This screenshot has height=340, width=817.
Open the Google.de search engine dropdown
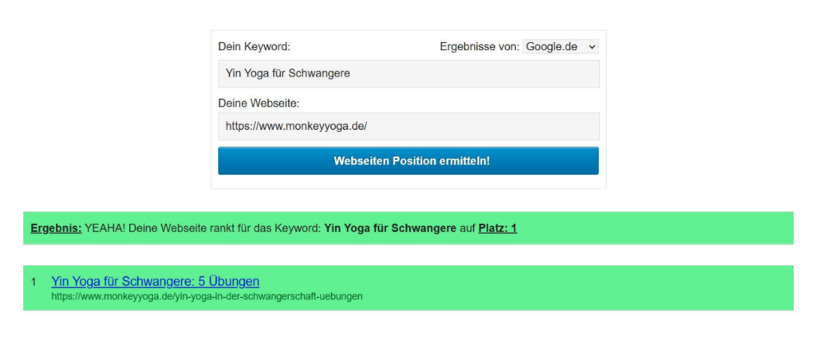561,47
